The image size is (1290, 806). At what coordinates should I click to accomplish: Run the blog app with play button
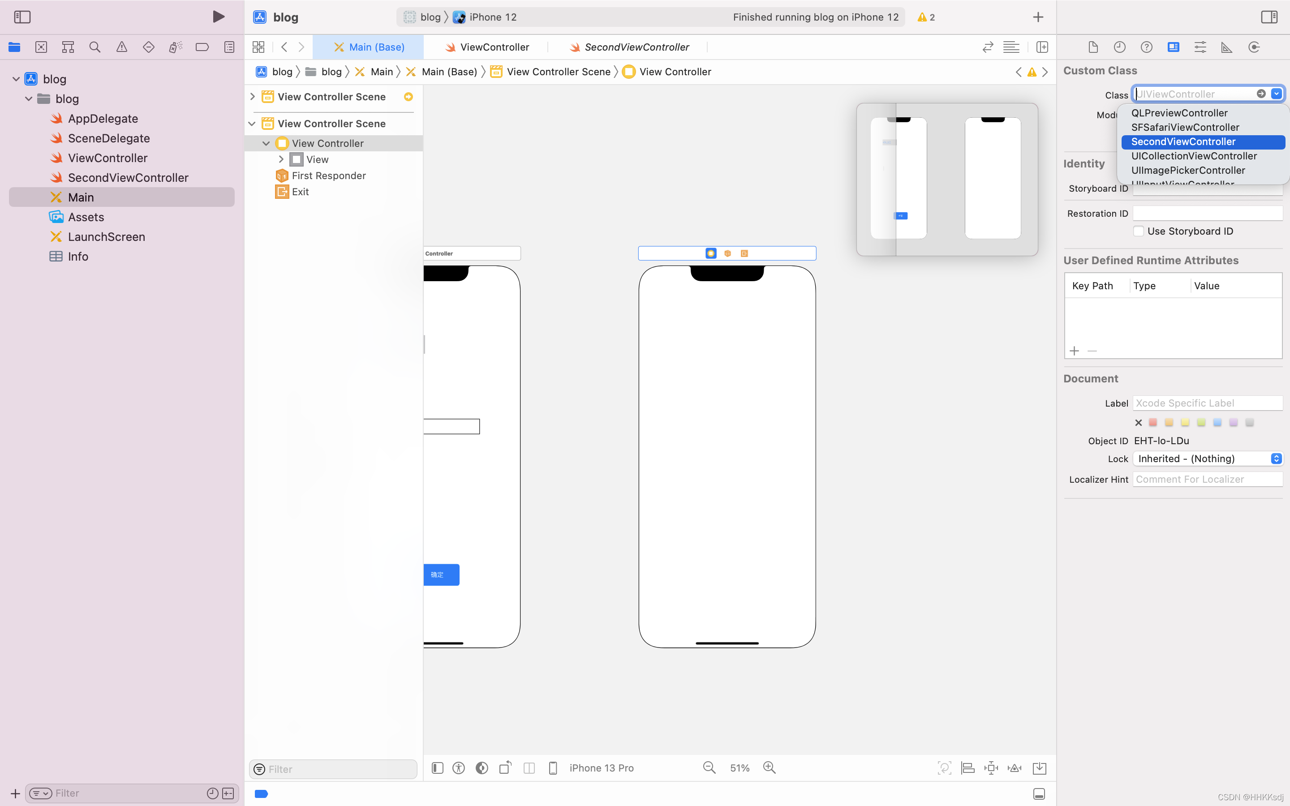click(x=218, y=17)
